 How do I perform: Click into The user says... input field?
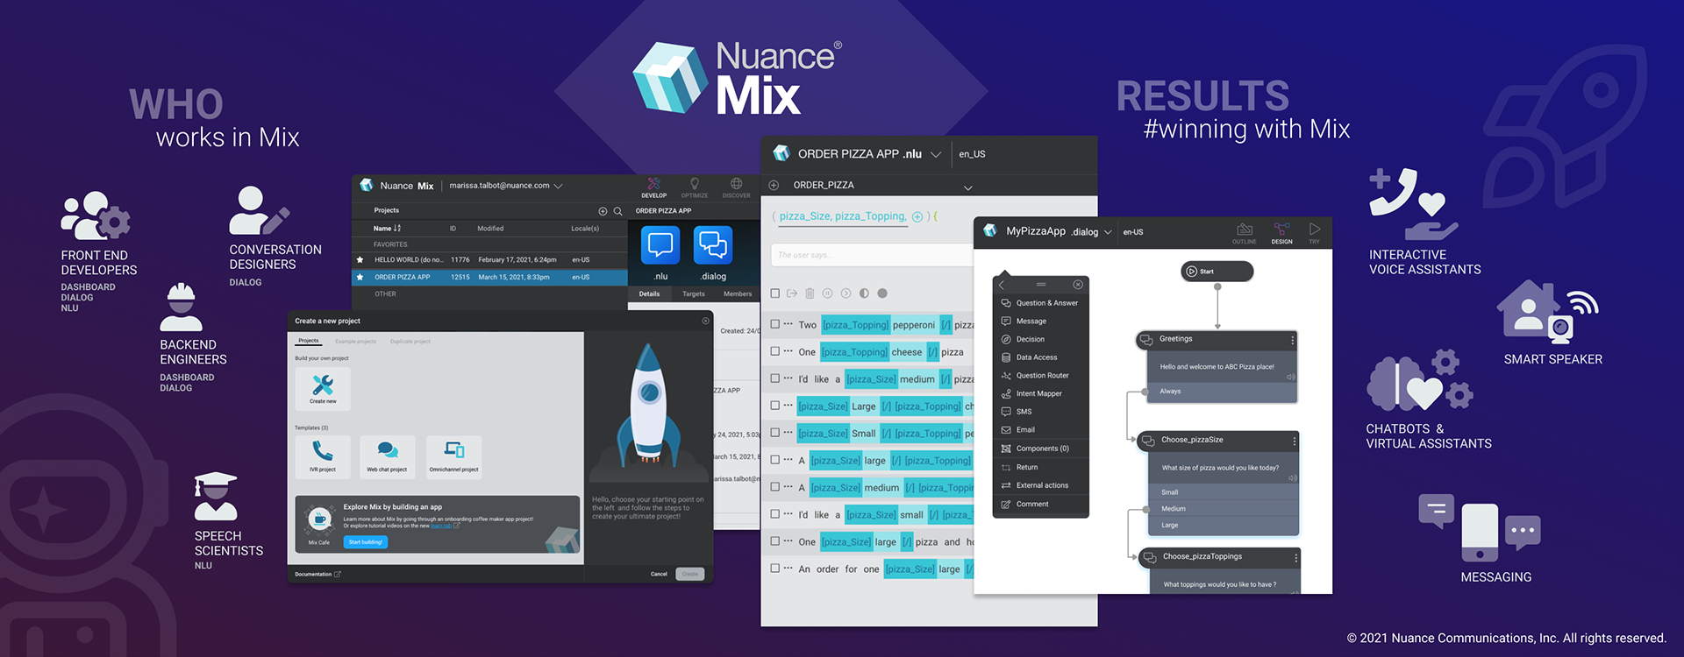pyautogui.click(x=871, y=255)
